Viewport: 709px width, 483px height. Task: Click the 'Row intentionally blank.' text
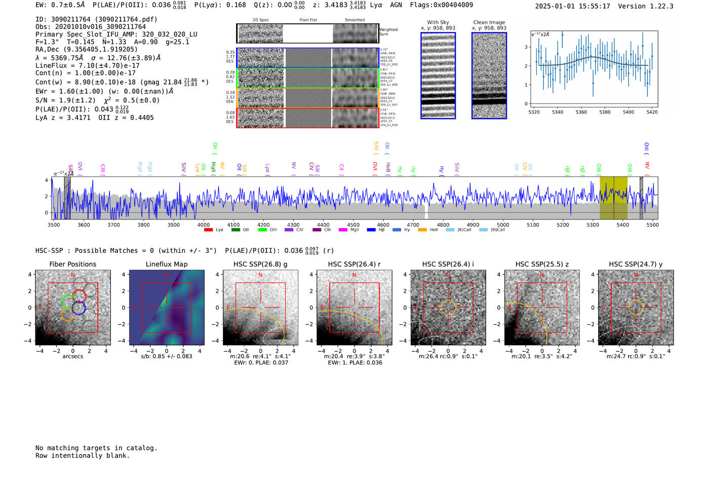[83, 456]
